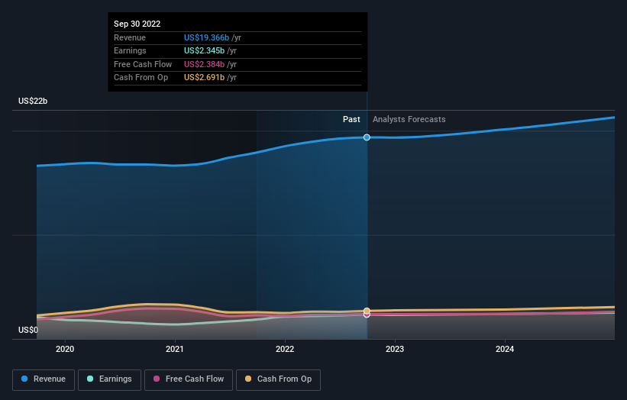Toggle the Earnings legend series
Screen dimensions: 627x400
[109, 379]
